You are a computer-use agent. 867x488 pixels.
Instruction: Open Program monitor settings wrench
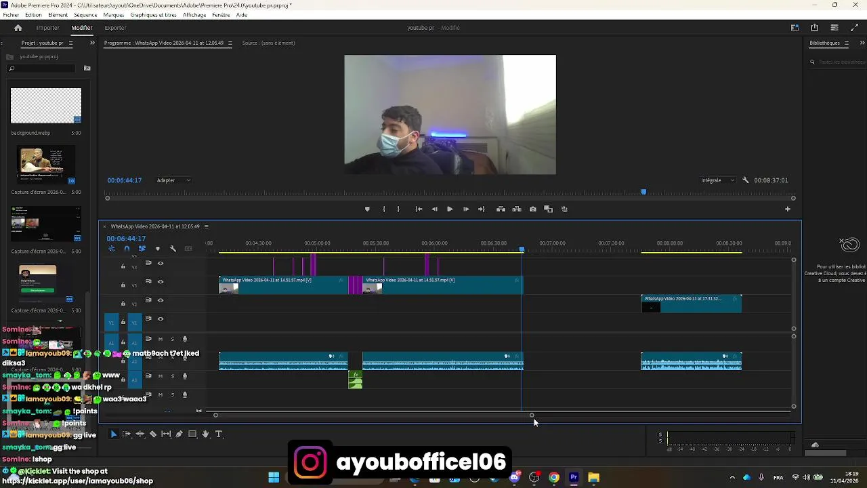click(x=745, y=180)
